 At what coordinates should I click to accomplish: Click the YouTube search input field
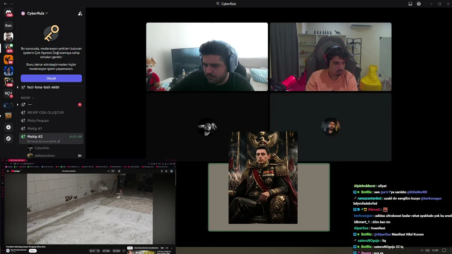tap(83, 171)
